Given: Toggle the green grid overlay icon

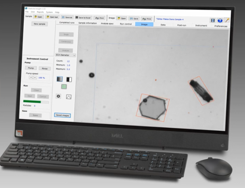Looking at the screenshot, I should [64, 87].
